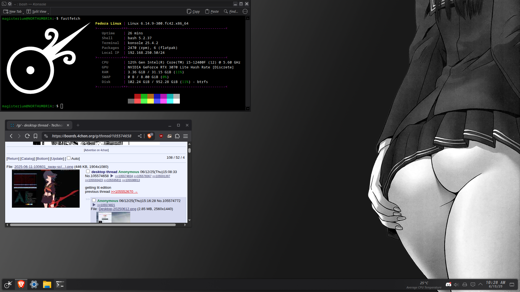The width and height of the screenshot is (520, 292).
Task: Click the Paste button in Konsole
Action: [212, 11]
